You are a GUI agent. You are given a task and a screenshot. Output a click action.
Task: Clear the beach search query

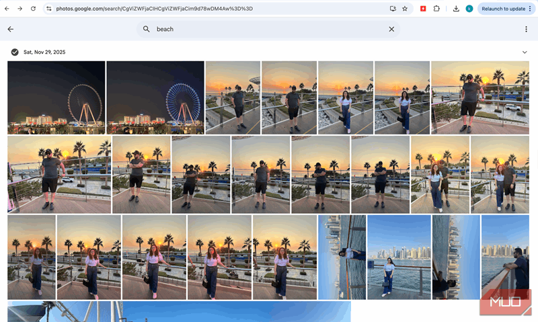391,29
